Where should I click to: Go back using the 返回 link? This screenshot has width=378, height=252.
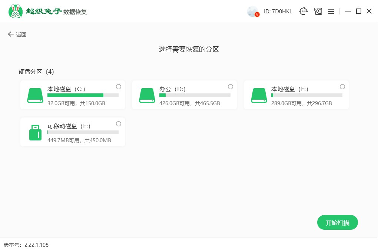pos(17,34)
